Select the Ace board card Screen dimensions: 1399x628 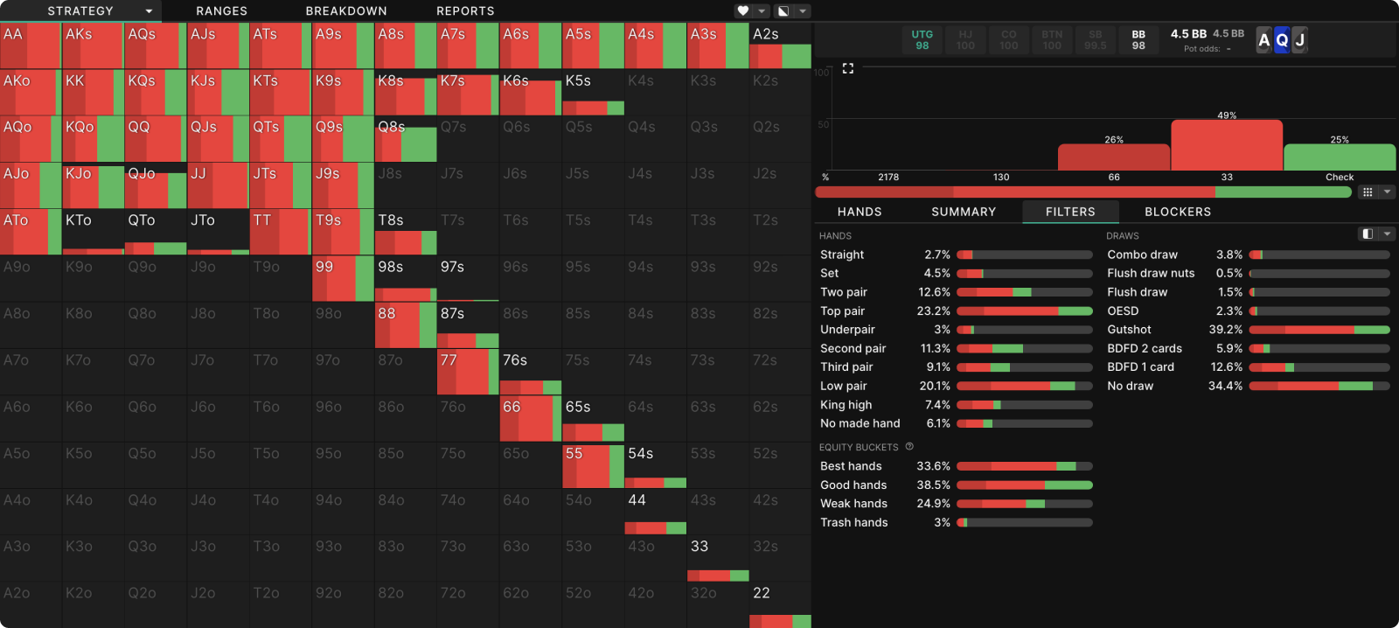(x=1263, y=40)
